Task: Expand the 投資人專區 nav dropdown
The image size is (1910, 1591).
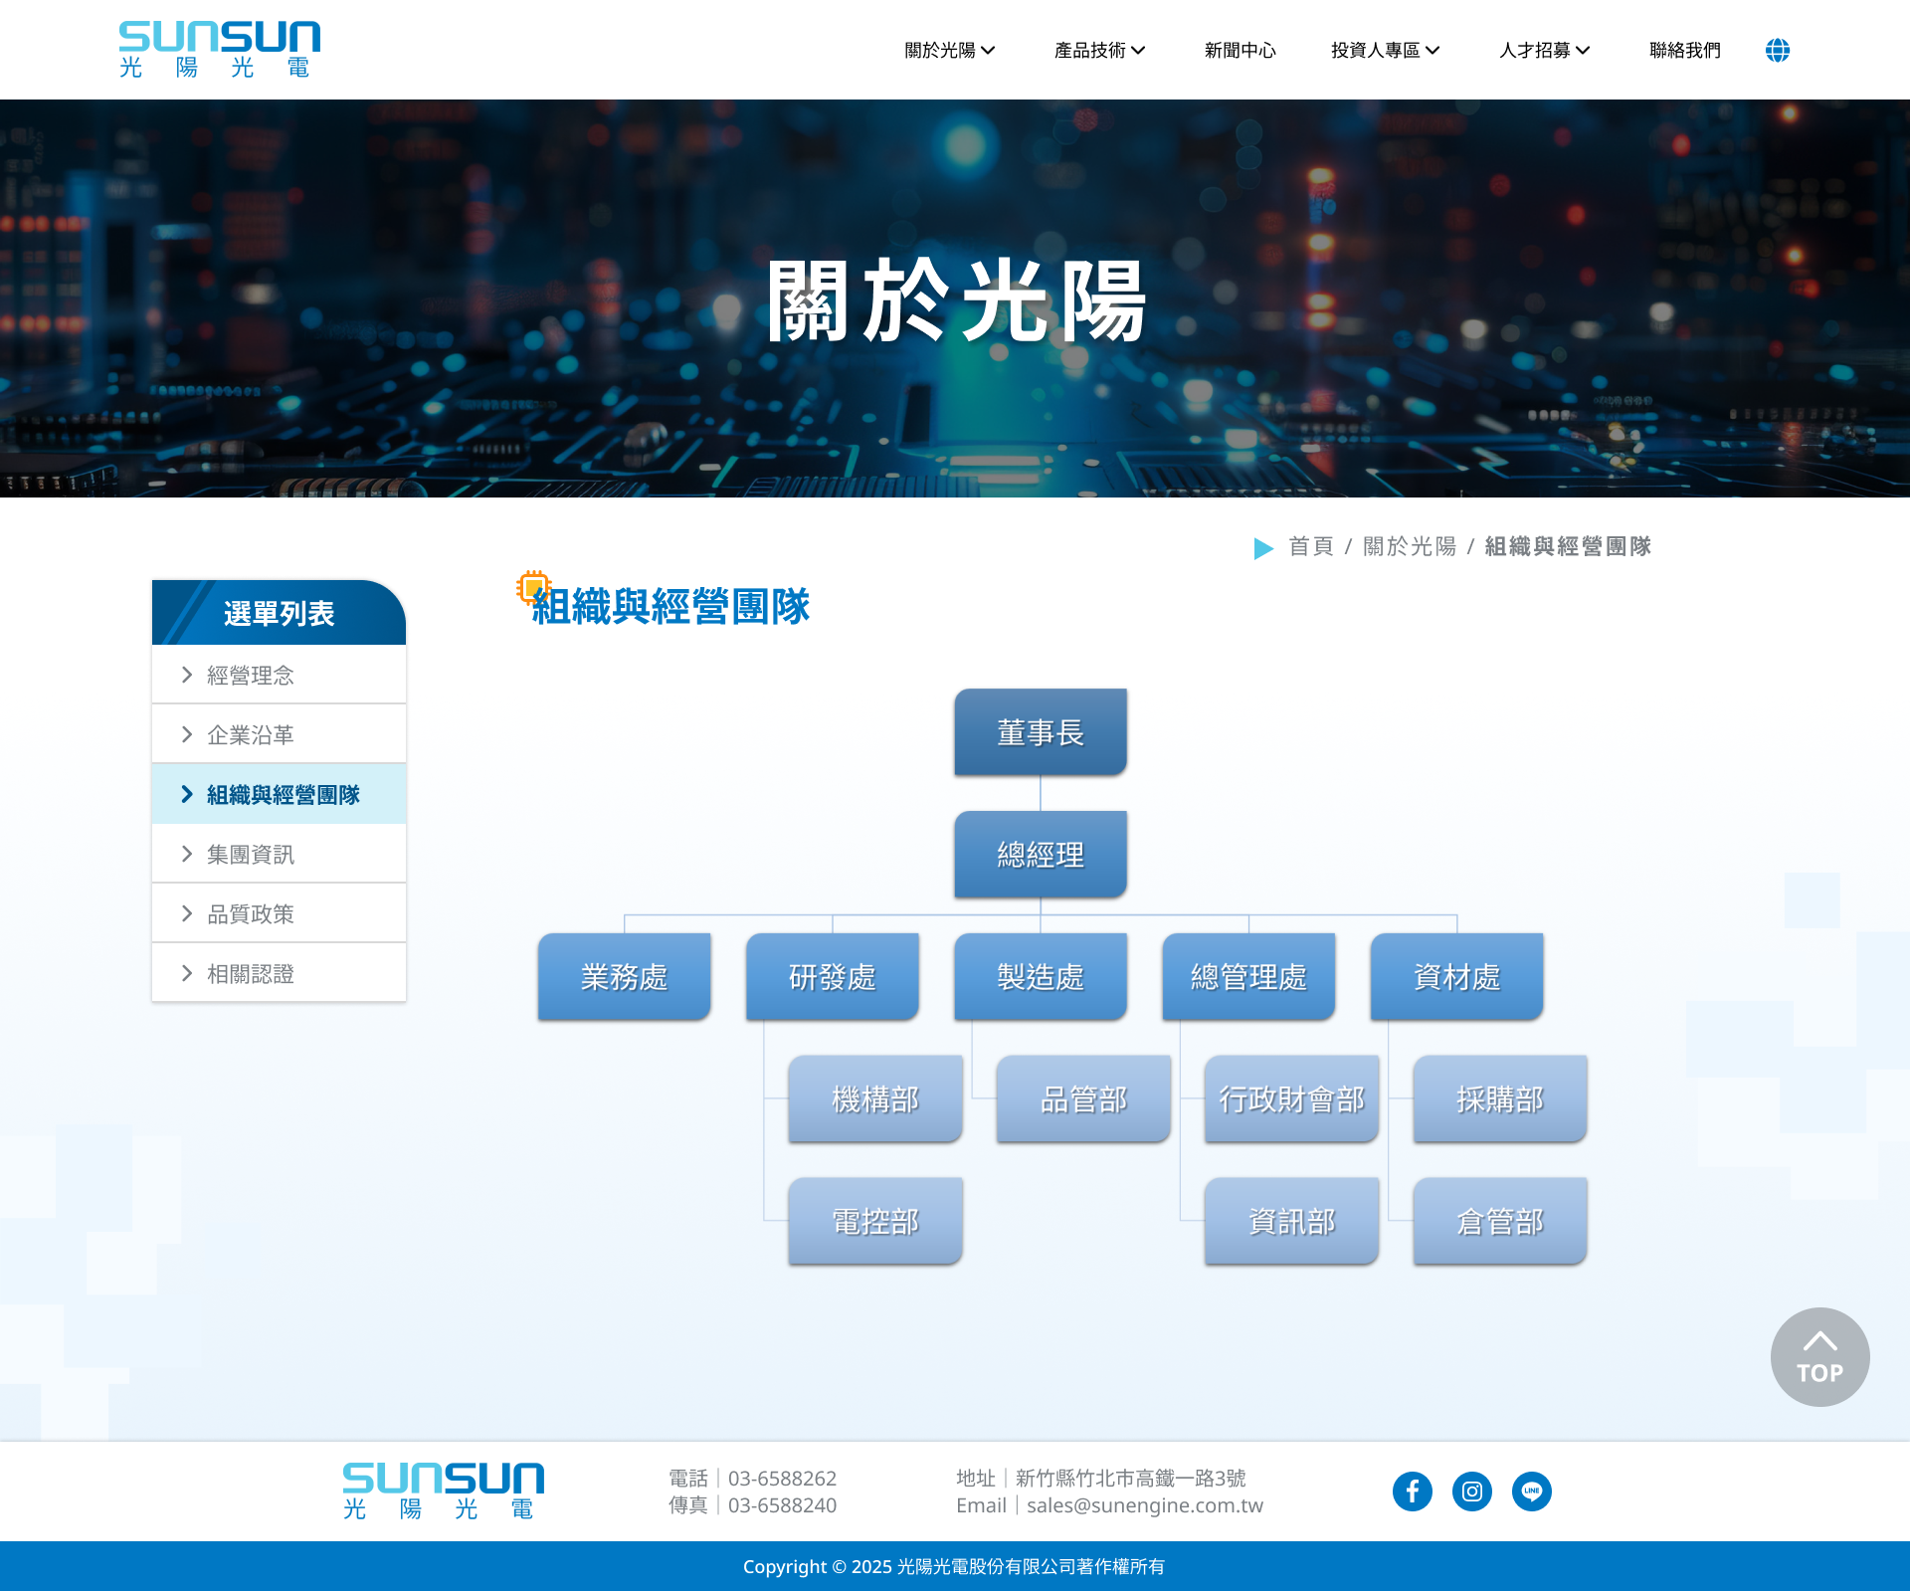Action: point(1385,50)
